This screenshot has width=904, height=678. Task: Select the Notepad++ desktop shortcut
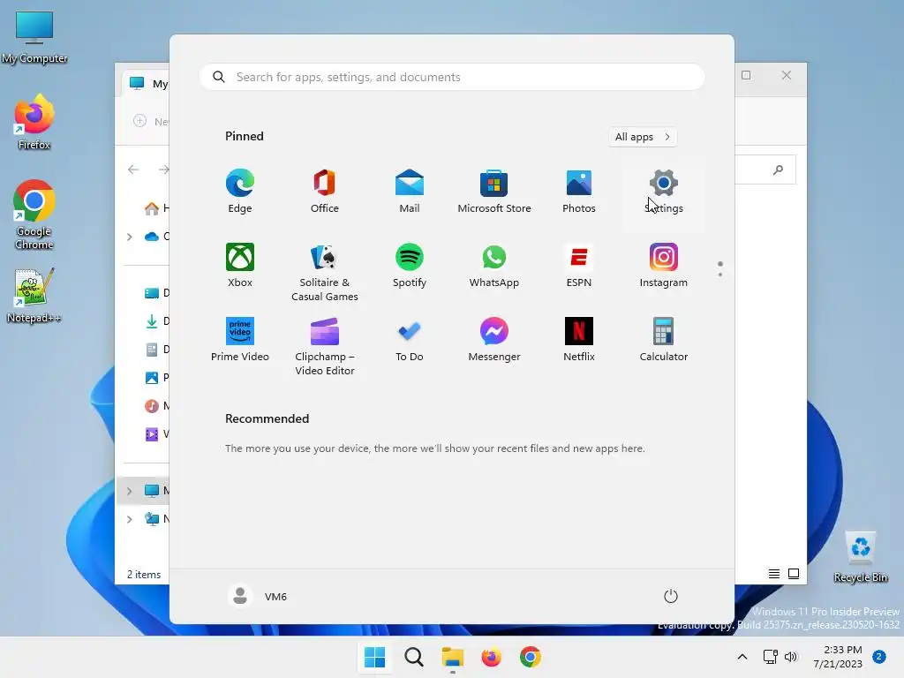(34, 296)
